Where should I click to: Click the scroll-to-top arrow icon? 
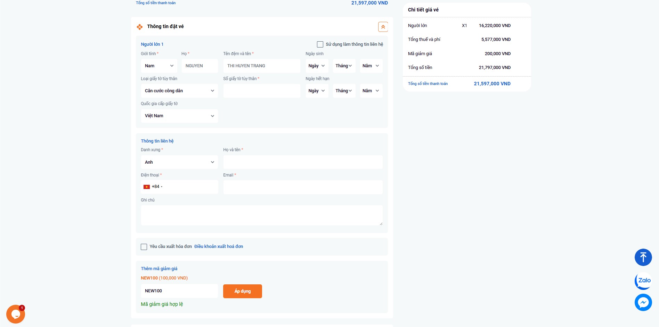(643, 257)
